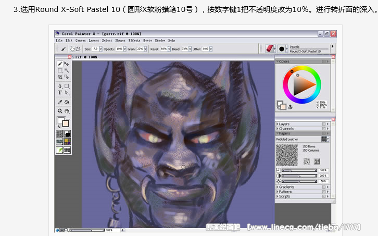This screenshot has height=236, width=378.
Task: Select the Shape Selection arrow tool
Action: pyautogui.click(x=67, y=92)
